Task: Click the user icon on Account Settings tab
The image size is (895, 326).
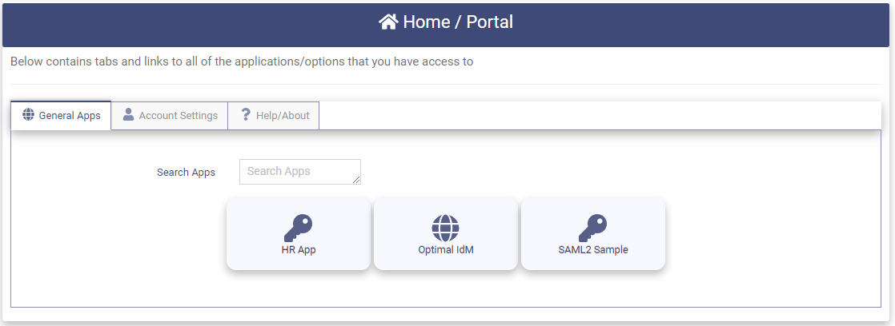Action: pos(128,115)
